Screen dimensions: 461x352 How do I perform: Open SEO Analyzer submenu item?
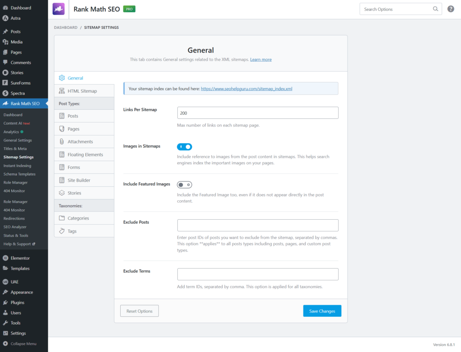(x=15, y=227)
